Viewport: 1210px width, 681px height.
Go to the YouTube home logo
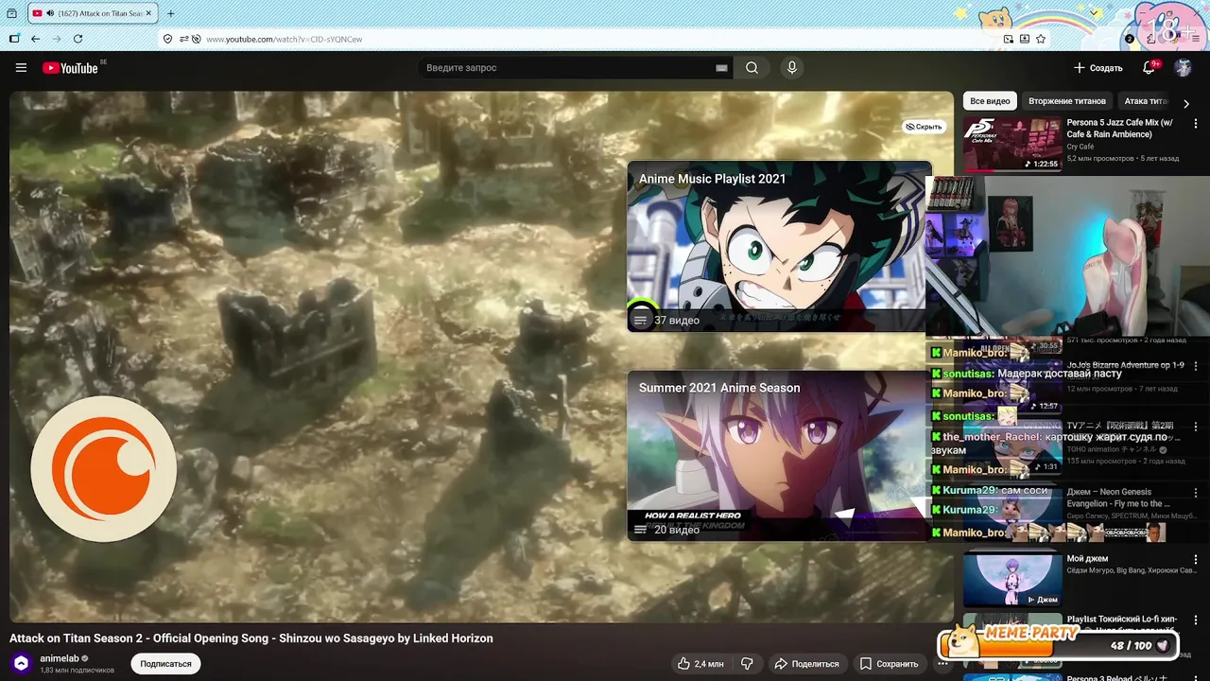click(71, 68)
